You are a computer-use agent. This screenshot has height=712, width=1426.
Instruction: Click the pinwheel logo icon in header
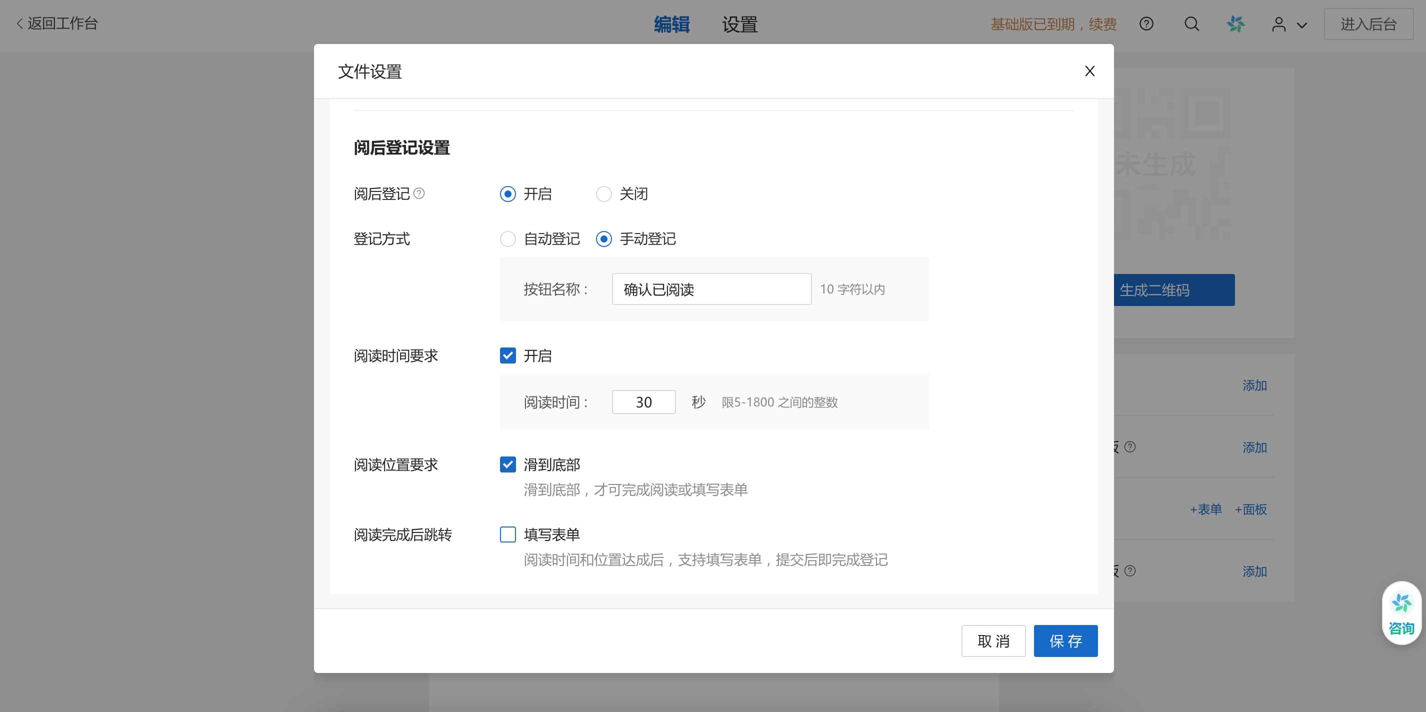1235,24
